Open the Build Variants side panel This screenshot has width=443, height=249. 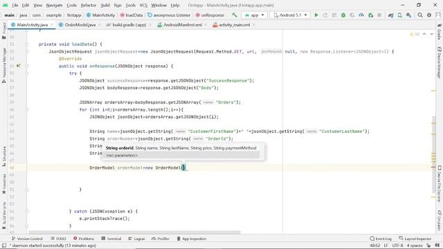(x=4, y=215)
